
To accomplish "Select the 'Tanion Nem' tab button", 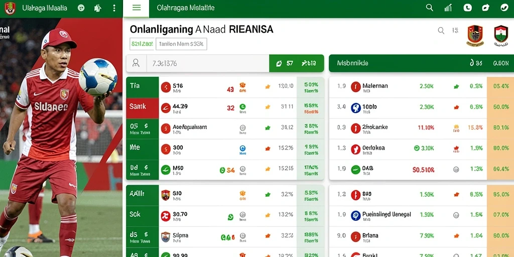I will (181, 44).
